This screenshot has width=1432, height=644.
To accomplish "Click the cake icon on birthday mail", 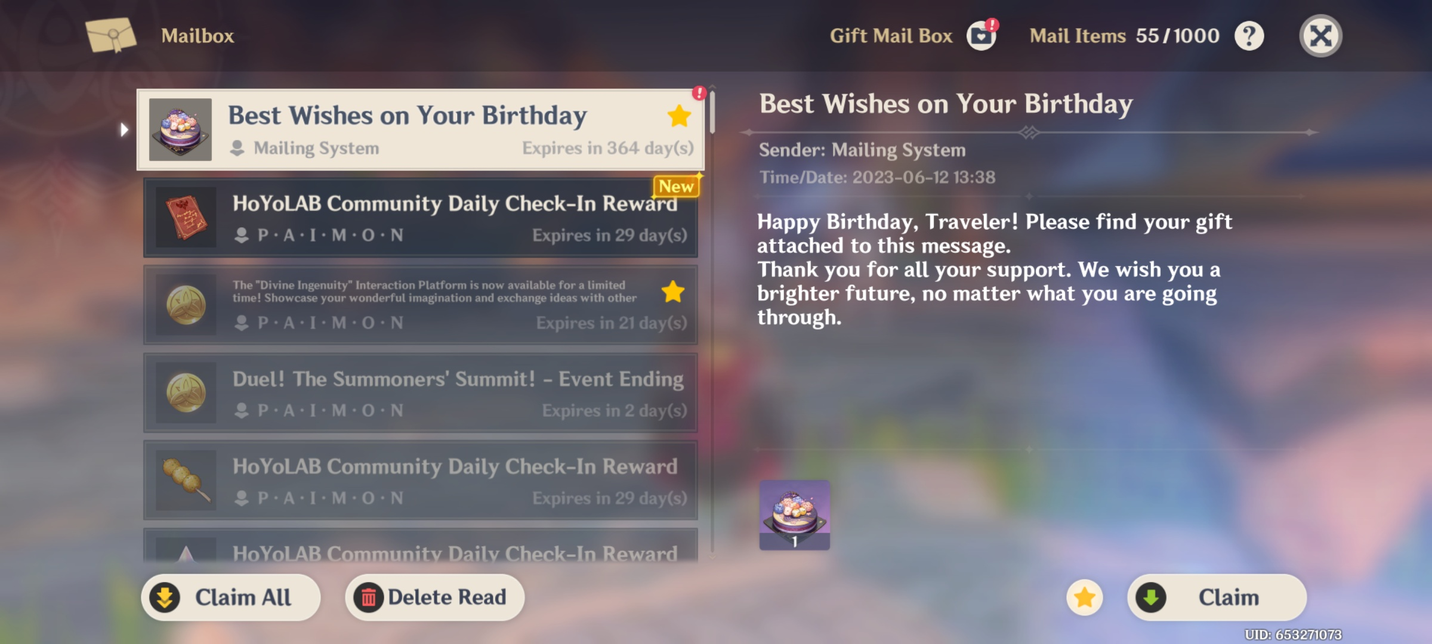I will pyautogui.click(x=180, y=129).
